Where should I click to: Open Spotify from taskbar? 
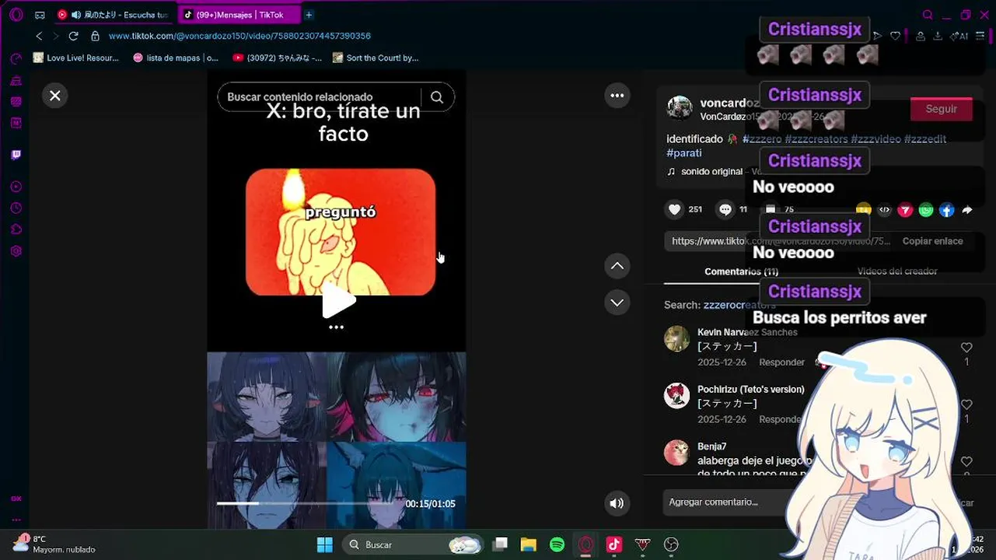[x=557, y=544]
